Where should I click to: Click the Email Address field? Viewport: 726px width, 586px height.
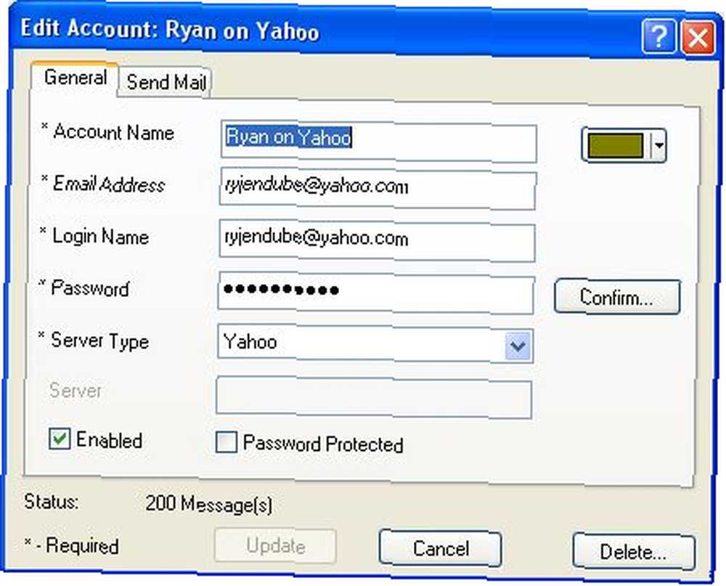(x=378, y=189)
